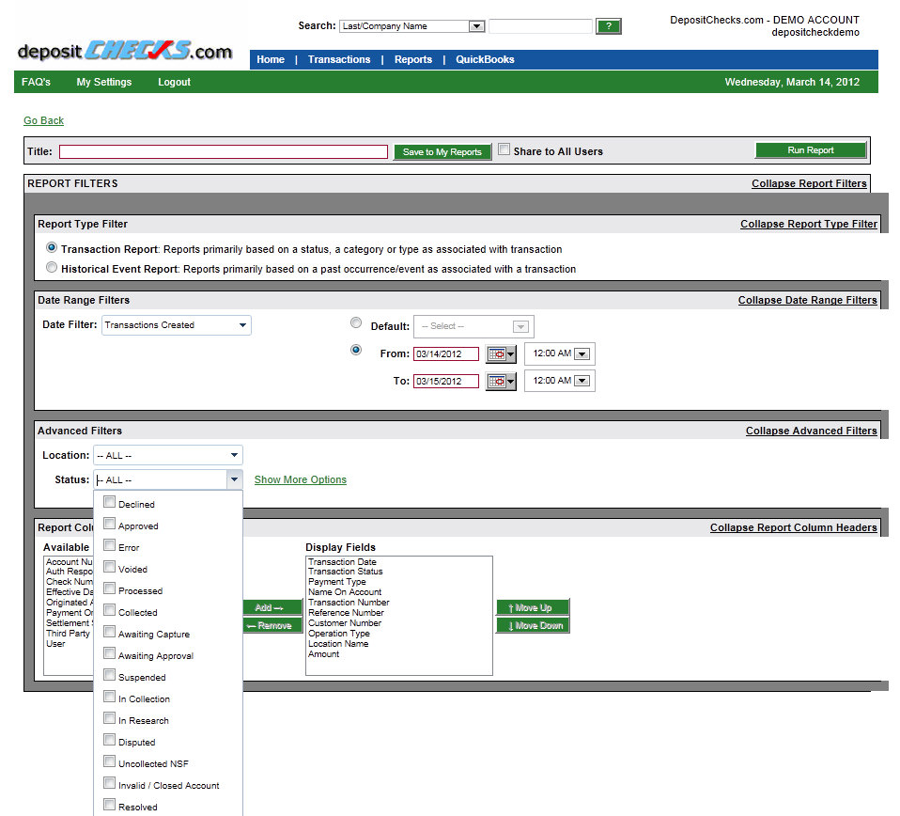
Task: Check the Awaiting Approval status checkbox
Action: click(109, 653)
